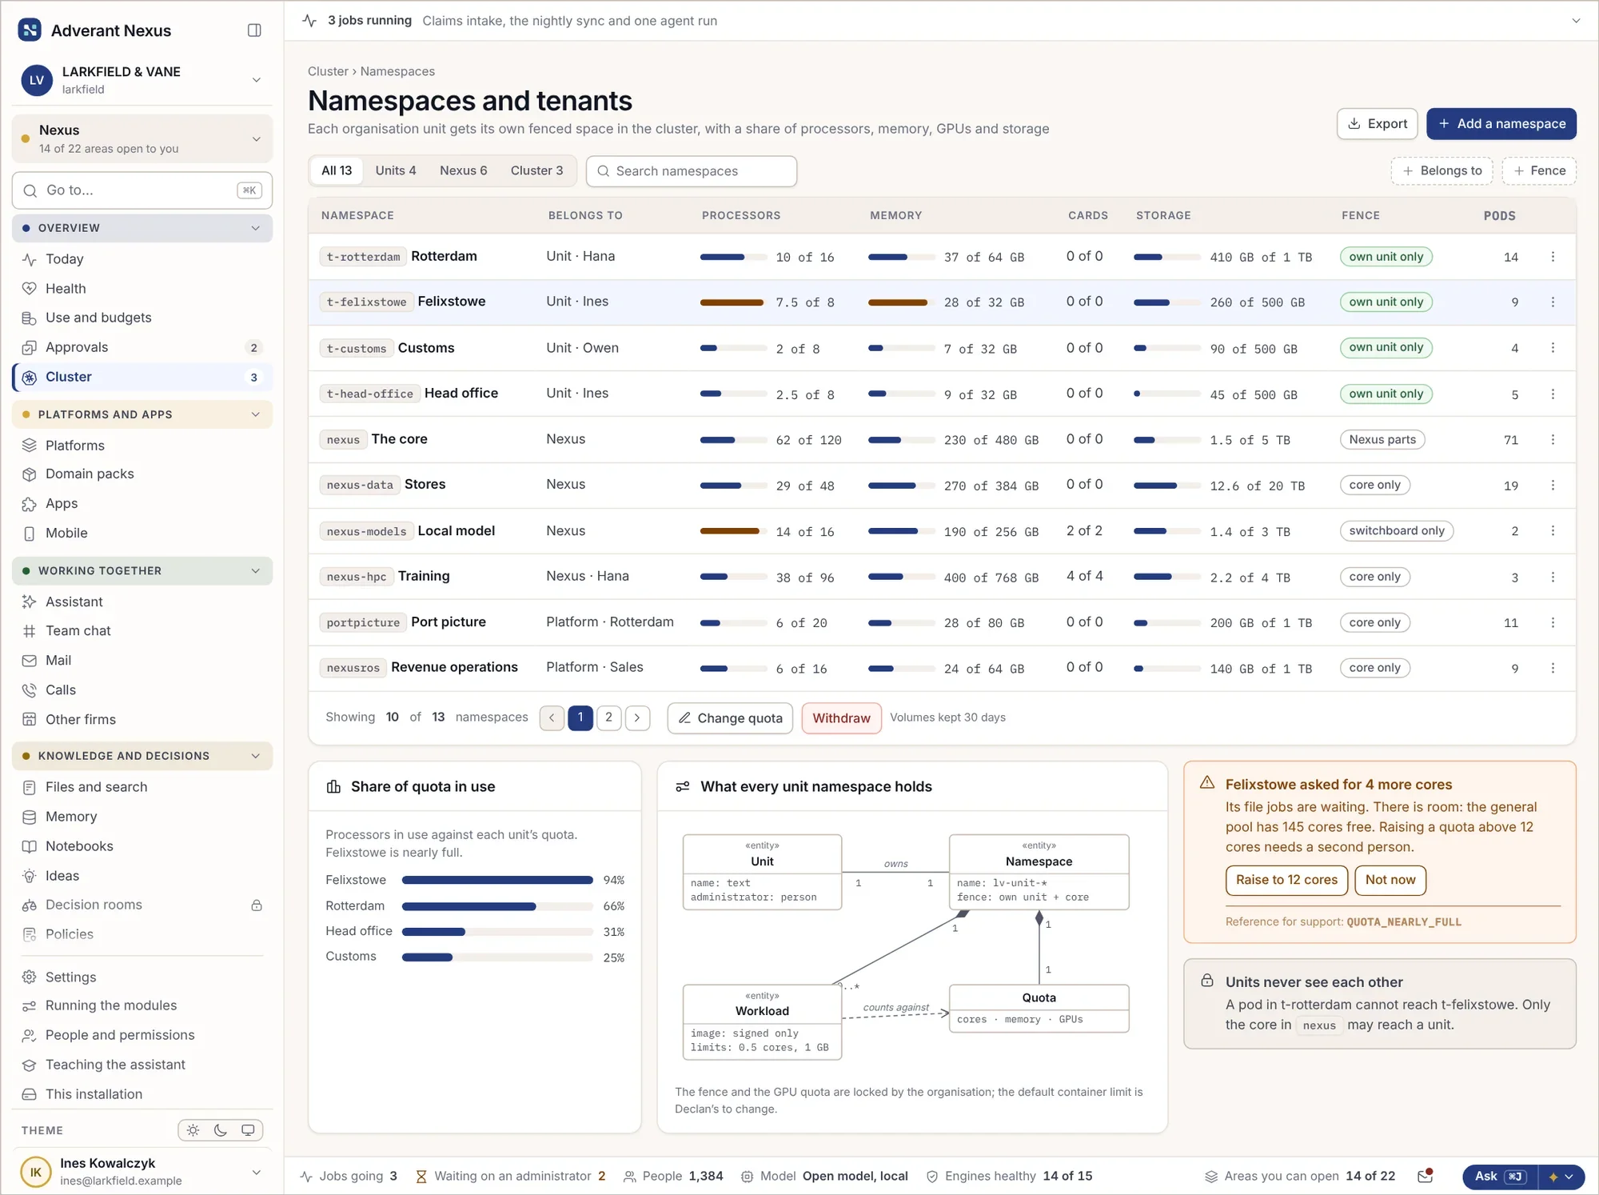
Task: Click Rotterdam 66% quota share bar
Action: [x=497, y=906]
